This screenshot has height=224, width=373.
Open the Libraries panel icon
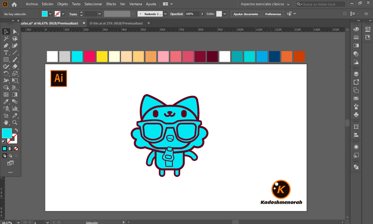(368, 37)
